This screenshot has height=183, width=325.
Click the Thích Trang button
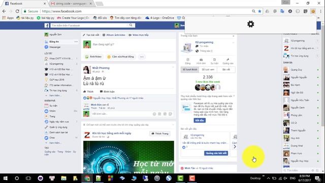pyautogui.click(x=160, y=133)
